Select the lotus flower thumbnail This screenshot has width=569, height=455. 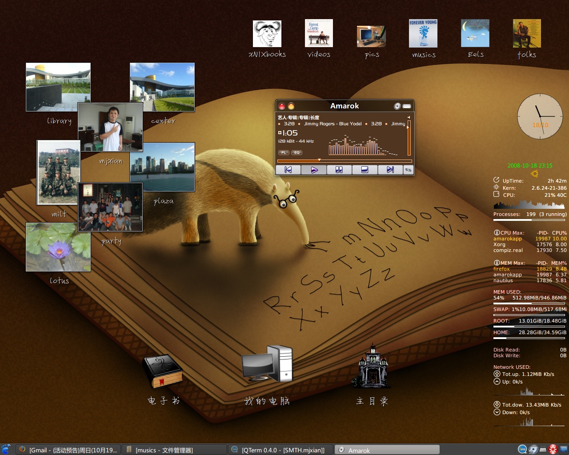click(58, 247)
